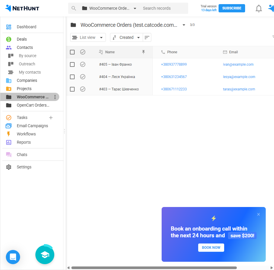Select checkbox for order #404

tap(72, 77)
